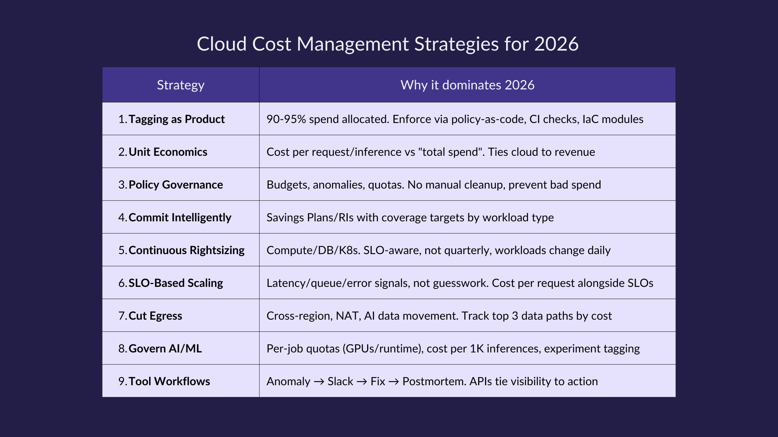Click the 'Savings Plans/RIs' description text
The width and height of the screenshot is (778, 437).
point(410,217)
